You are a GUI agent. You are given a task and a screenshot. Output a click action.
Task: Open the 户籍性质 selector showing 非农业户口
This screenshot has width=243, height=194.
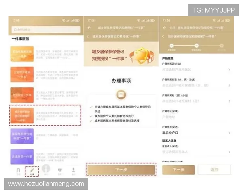point(196,133)
